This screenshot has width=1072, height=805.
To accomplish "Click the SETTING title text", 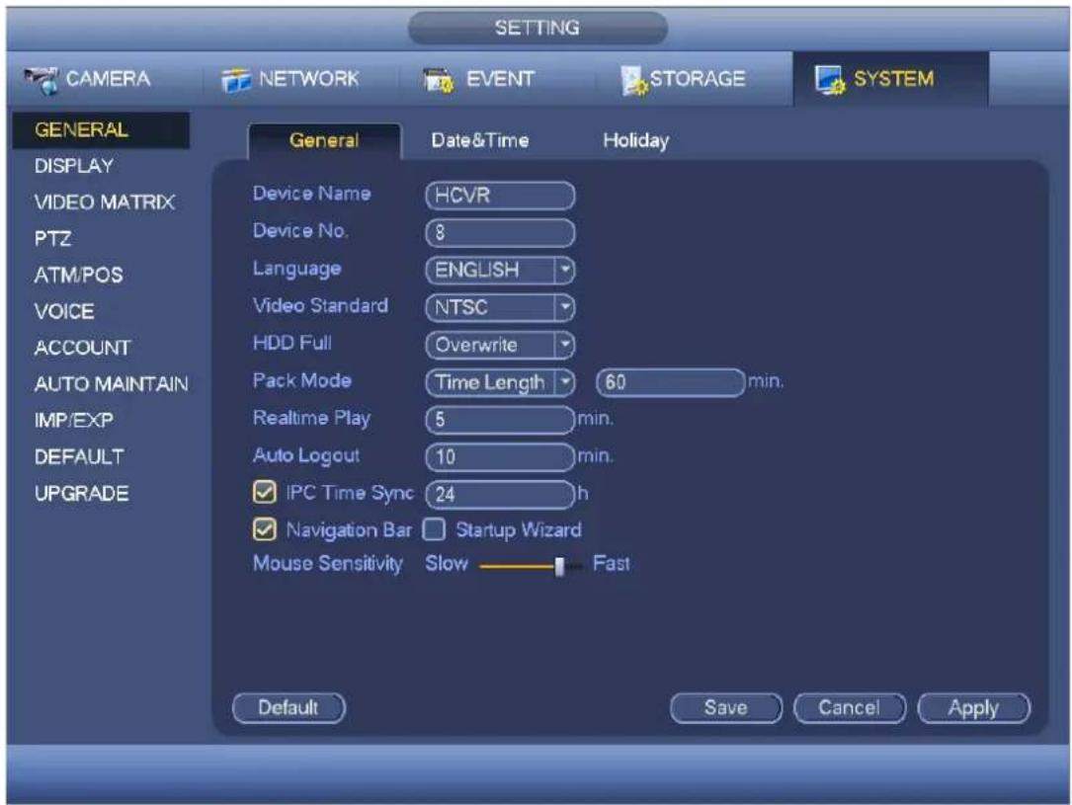I will 537,28.
